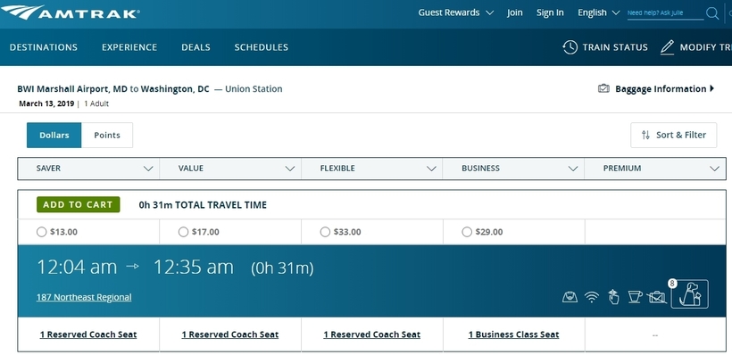Image resolution: width=732 pixels, height=355 pixels.
Task: Click the Add to Cart button
Action: pyautogui.click(x=78, y=204)
